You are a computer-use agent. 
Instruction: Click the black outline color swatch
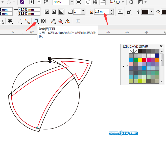(145, 12)
